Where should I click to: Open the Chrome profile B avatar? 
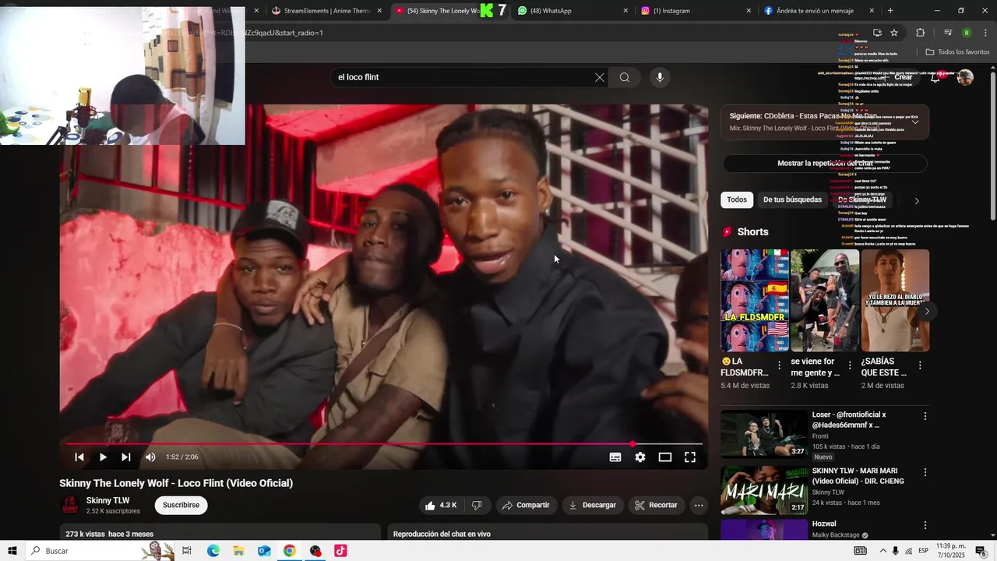[x=967, y=33]
